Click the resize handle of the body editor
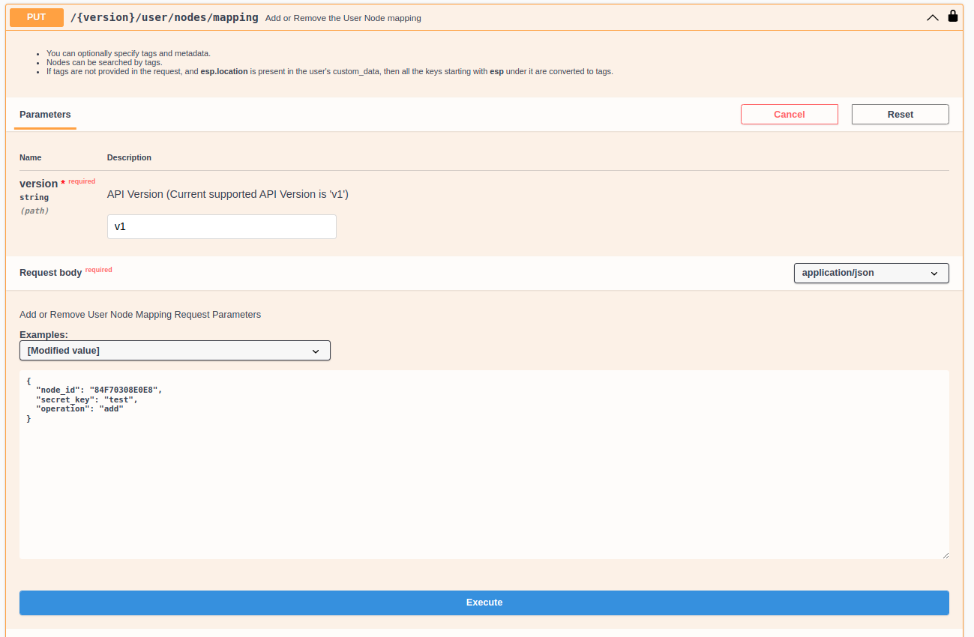The width and height of the screenshot is (974, 637). tap(945, 555)
